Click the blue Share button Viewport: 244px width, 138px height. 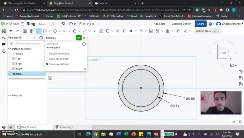(x=201, y=24)
